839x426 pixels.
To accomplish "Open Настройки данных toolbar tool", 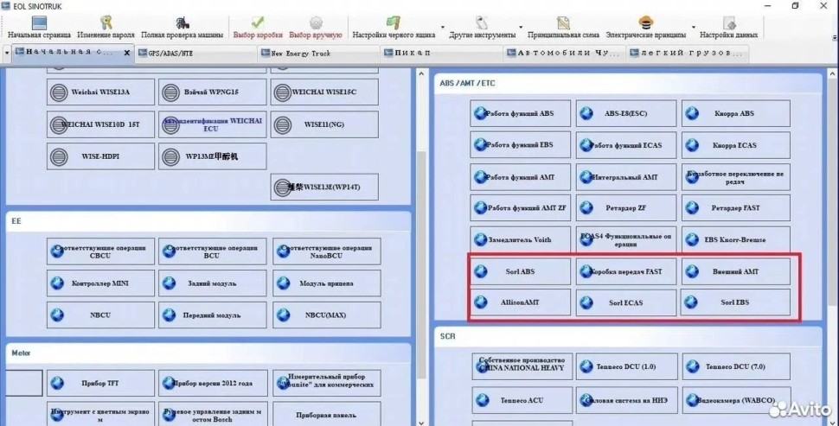I will coord(729,27).
